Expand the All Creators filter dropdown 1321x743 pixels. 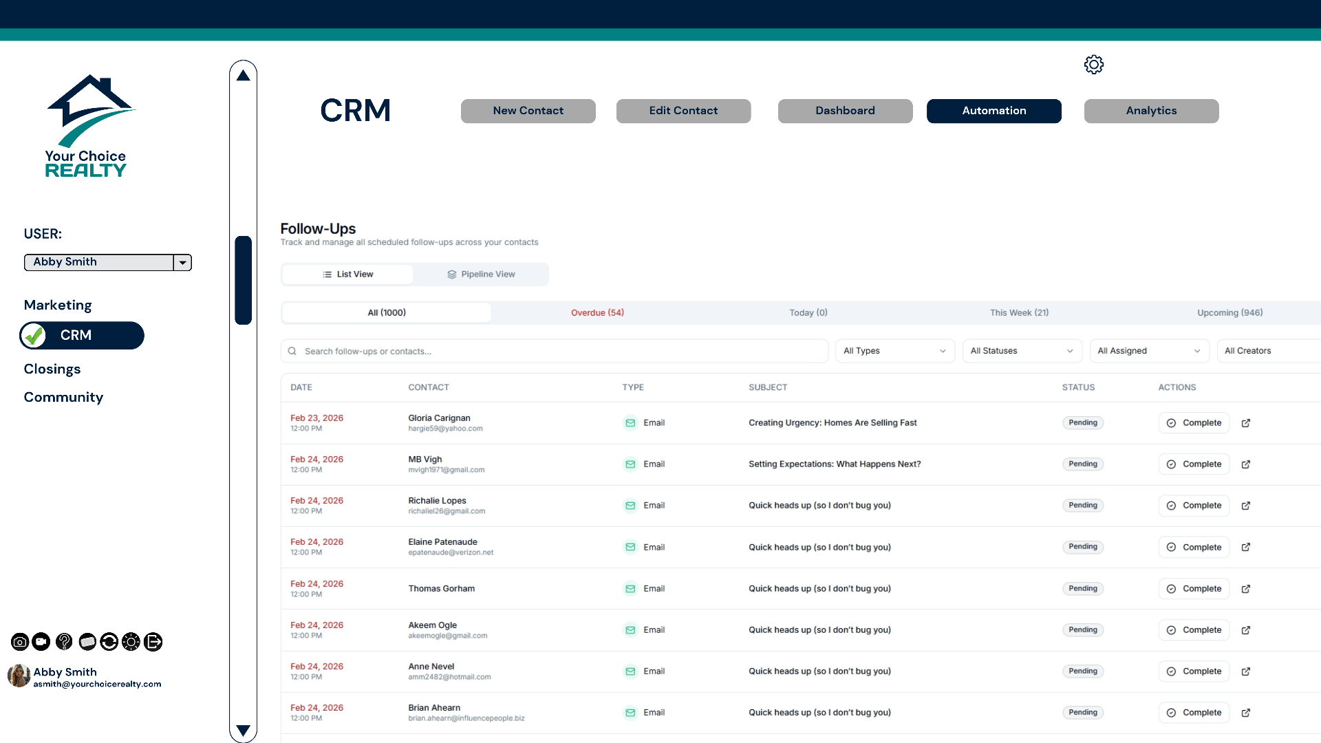(x=1269, y=351)
